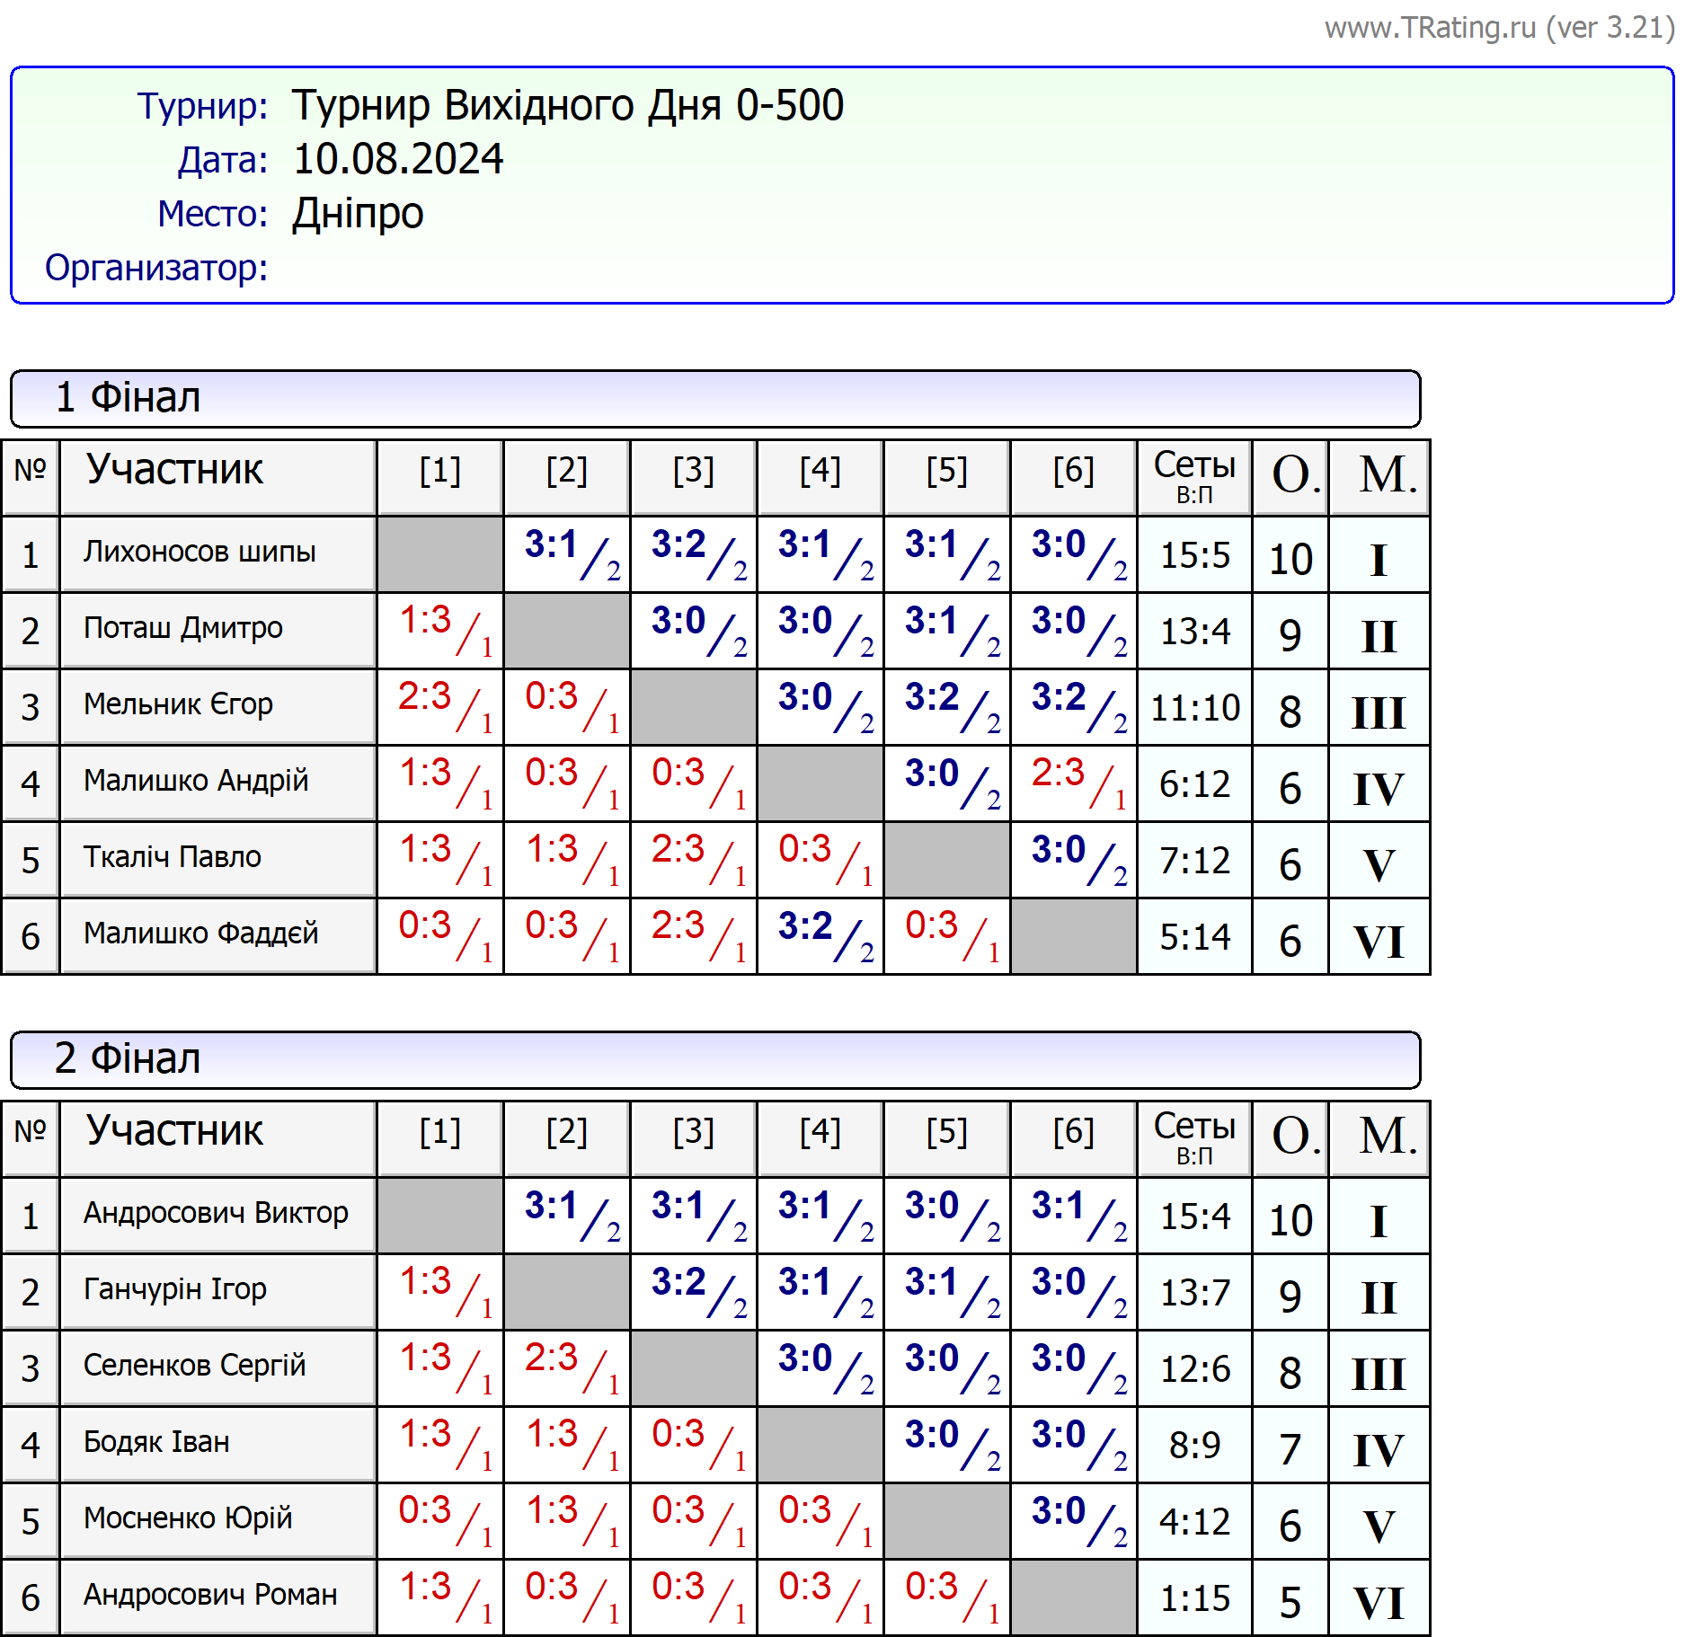The image size is (1685, 1637).
Task: Select player 'Поташ Дмитро'
Action: click(x=182, y=628)
